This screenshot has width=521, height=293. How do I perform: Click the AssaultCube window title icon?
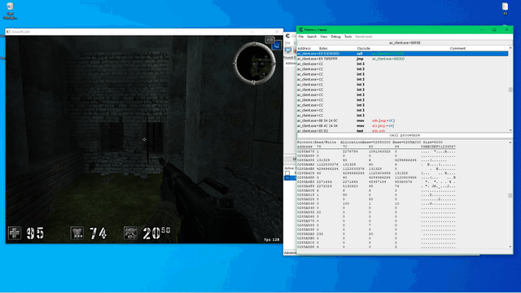(x=8, y=32)
